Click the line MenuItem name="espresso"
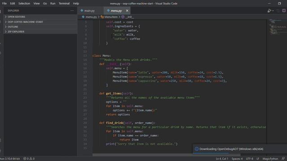 (168, 76)
